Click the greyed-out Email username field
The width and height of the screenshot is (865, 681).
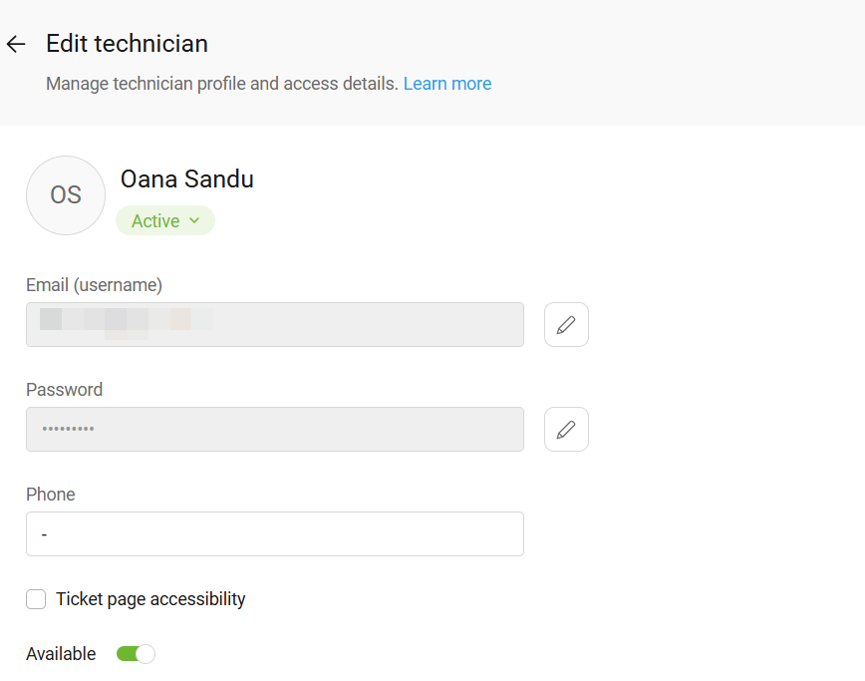[x=275, y=324]
